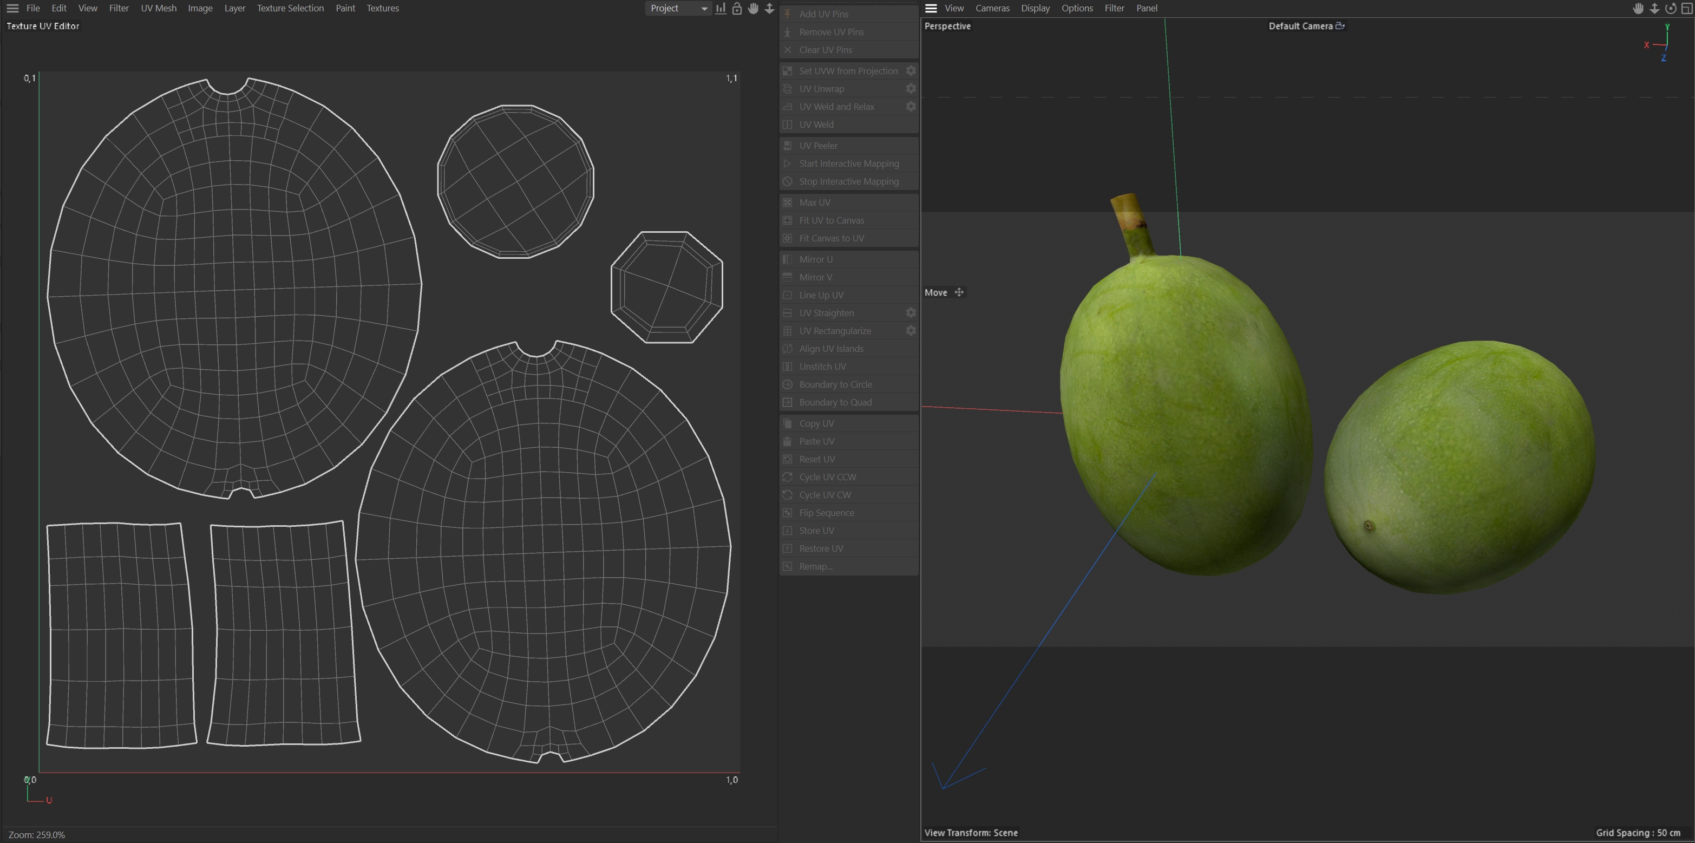Click the UV editor histogram bars icon
Image resolution: width=1695 pixels, height=843 pixels.
click(x=721, y=9)
